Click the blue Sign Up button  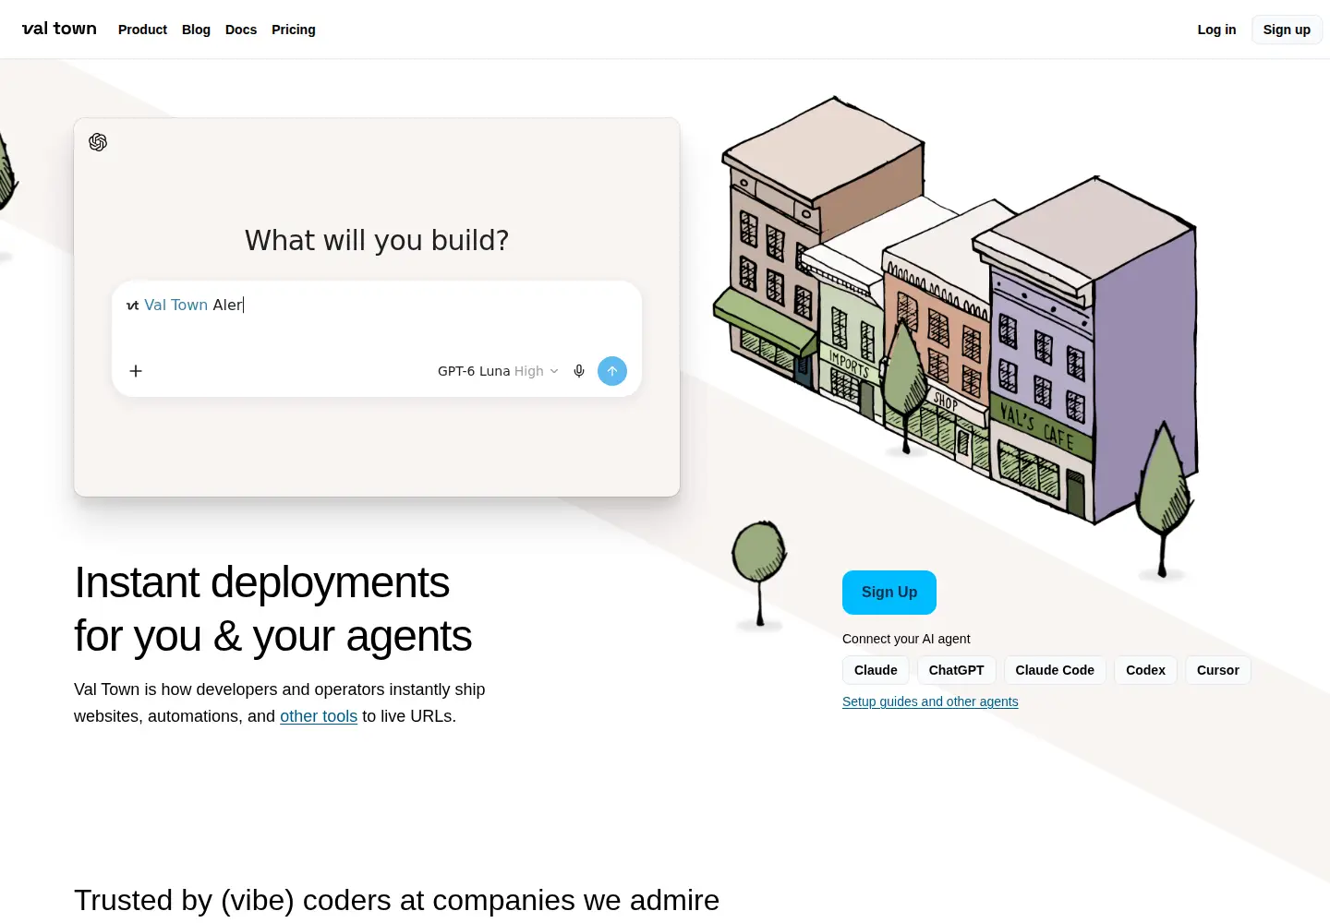point(889,593)
